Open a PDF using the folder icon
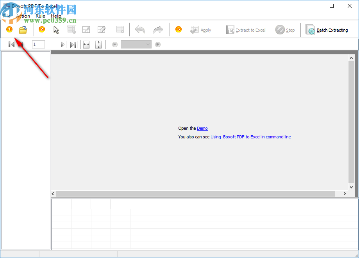The width and height of the screenshot is (359, 258). click(23, 29)
